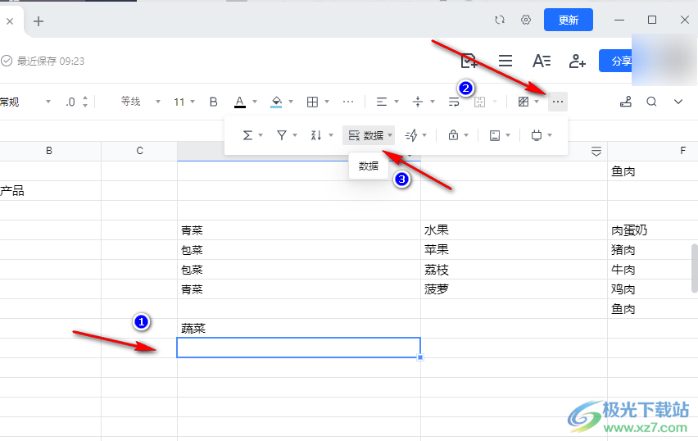The image size is (698, 441).
Task: Adjust the decimal places stepper
Action: pyautogui.click(x=85, y=102)
